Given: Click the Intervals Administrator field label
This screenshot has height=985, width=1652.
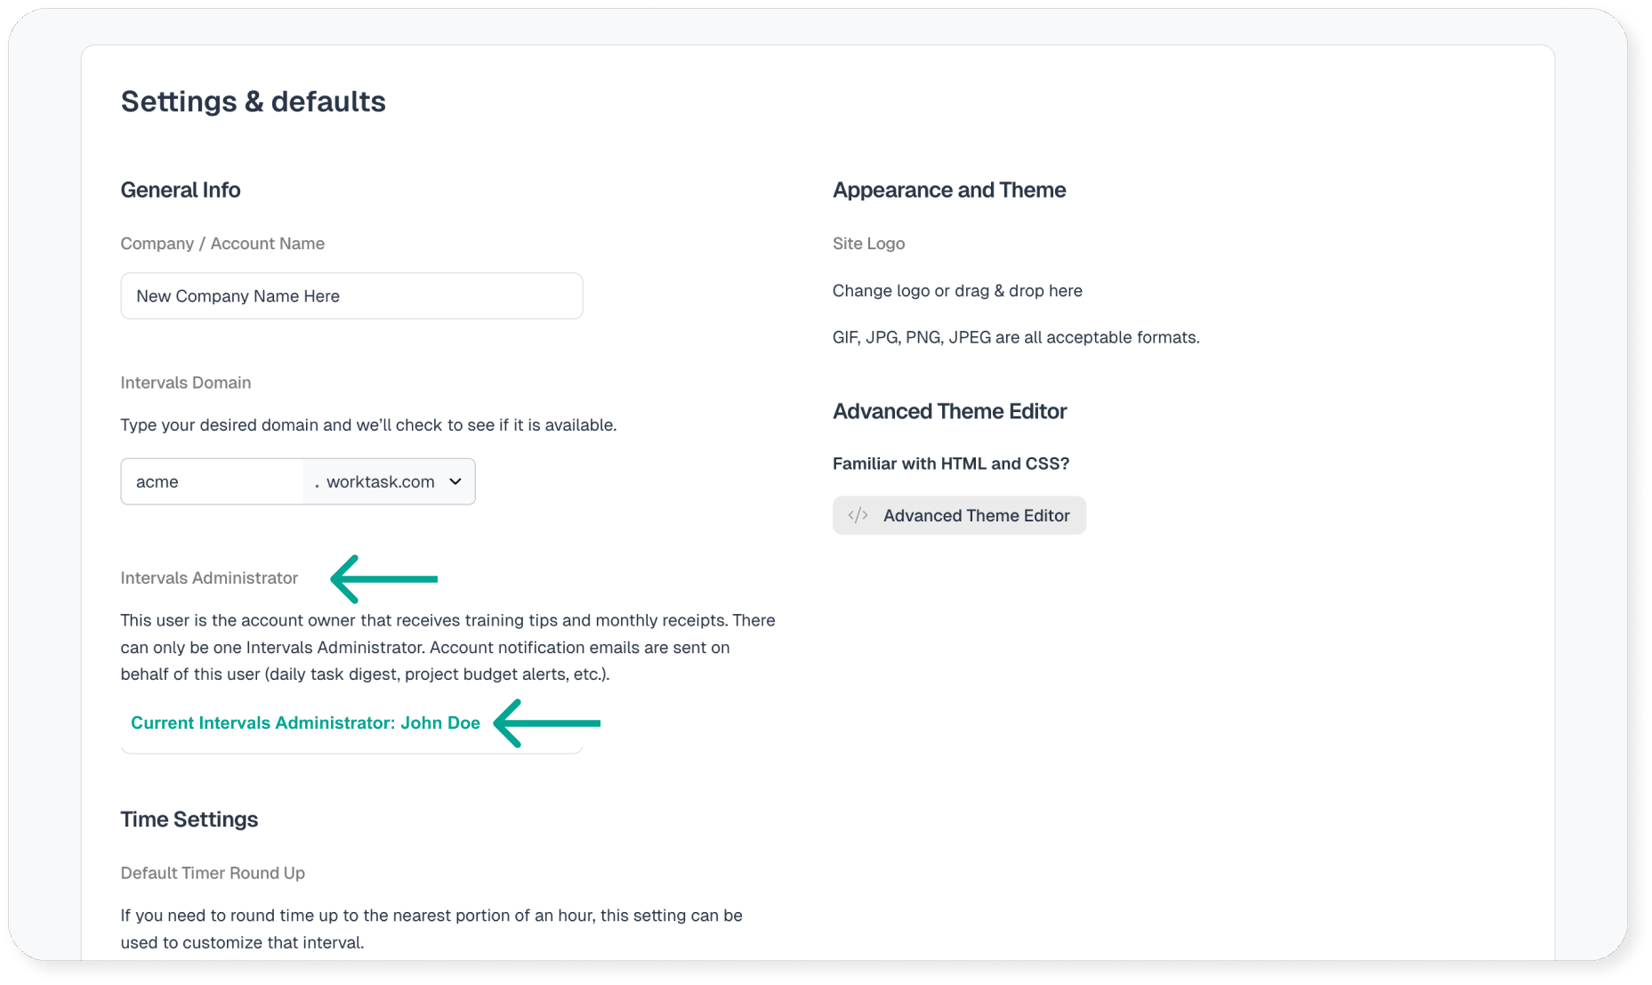Looking at the screenshot, I should click(209, 578).
